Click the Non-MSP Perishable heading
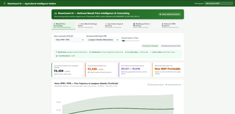 coord(168,69)
